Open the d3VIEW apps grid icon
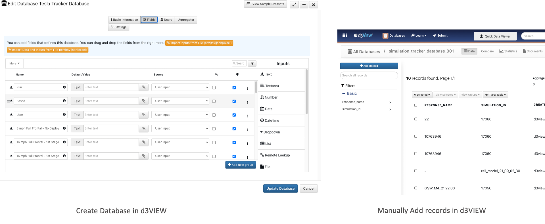This screenshot has height=224, width=545. (344, 35)
